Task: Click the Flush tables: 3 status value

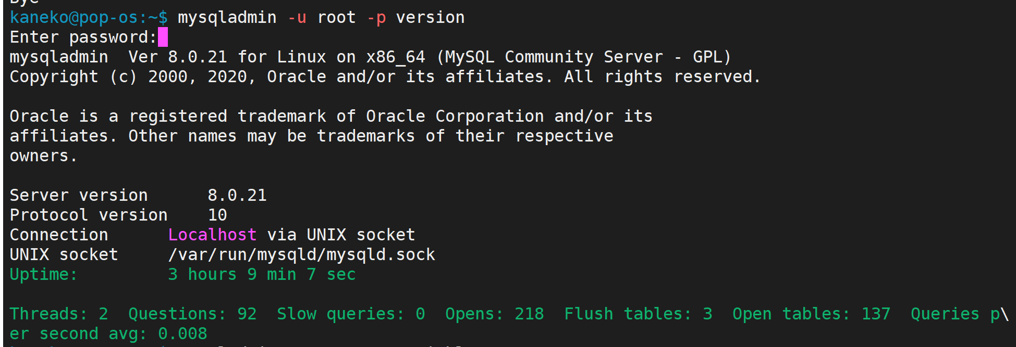Action: tap(638, 314)
